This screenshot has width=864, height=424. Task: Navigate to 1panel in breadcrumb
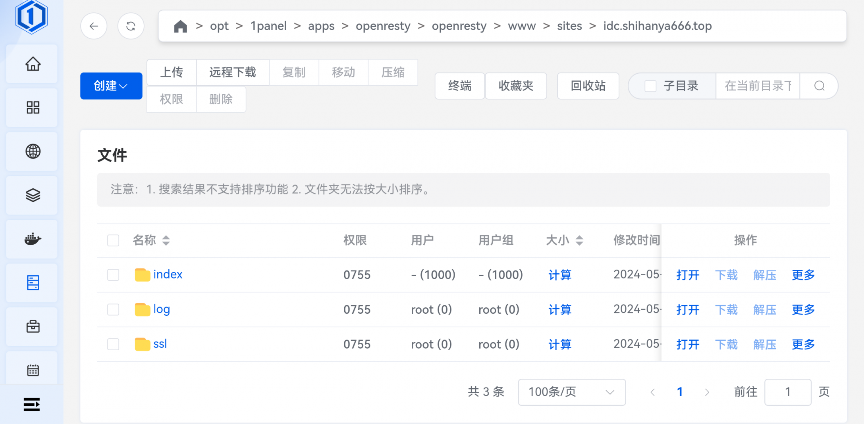268,26
